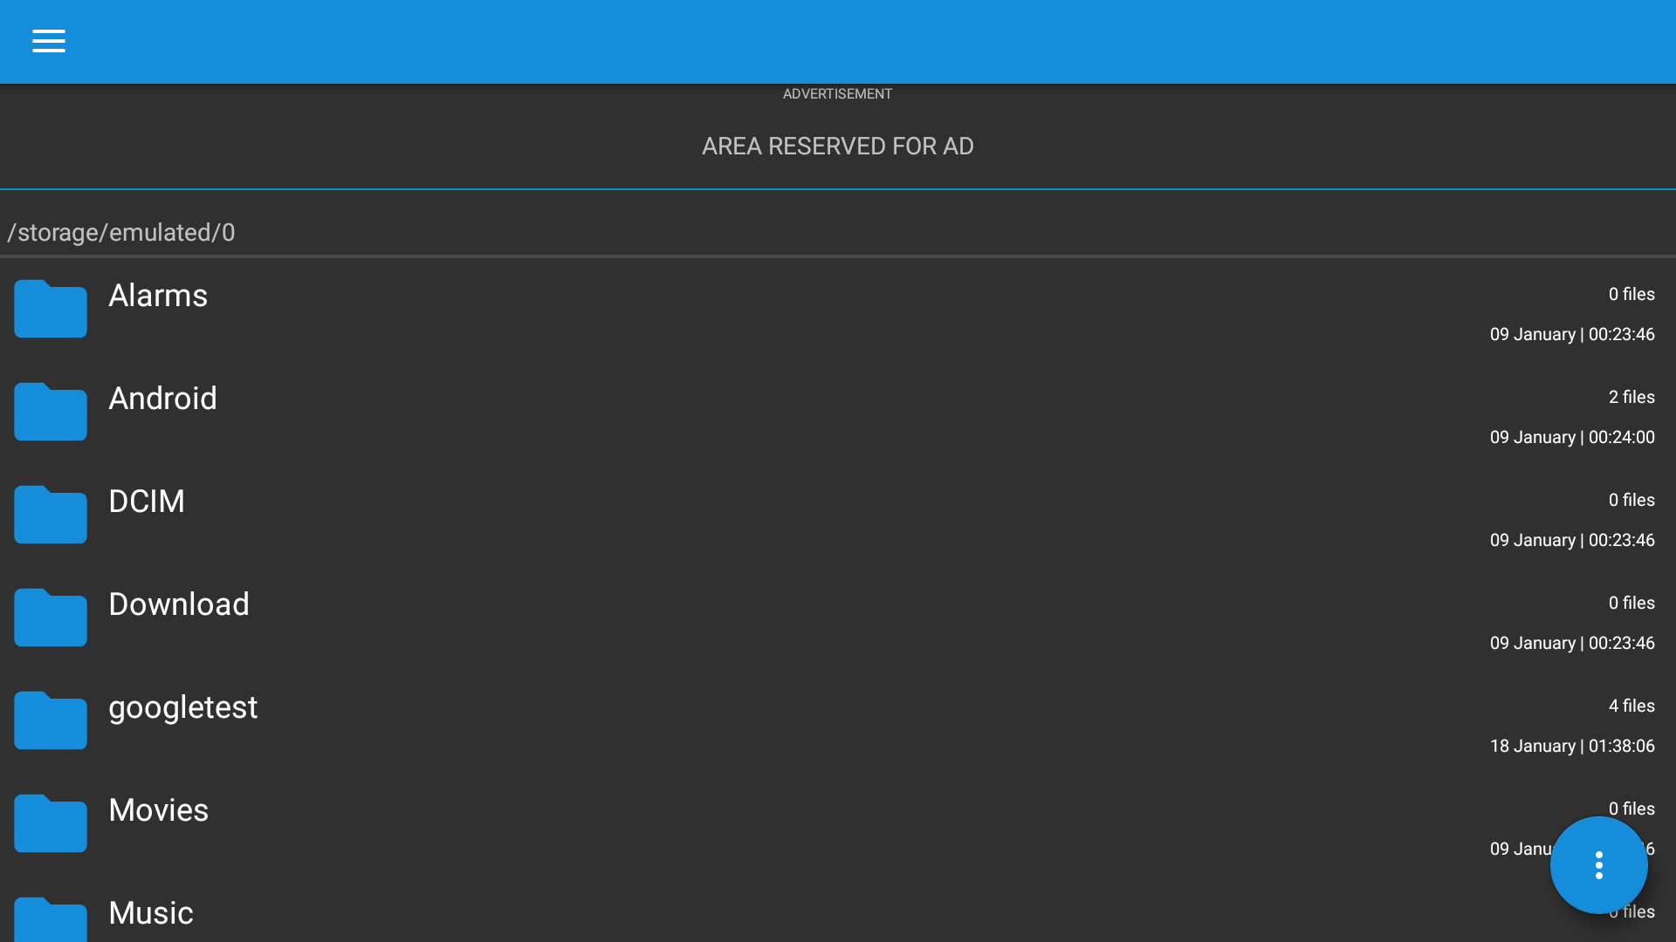Click the Alarms folder icon
The image size is (1676, 942).
tap(50, 309)
